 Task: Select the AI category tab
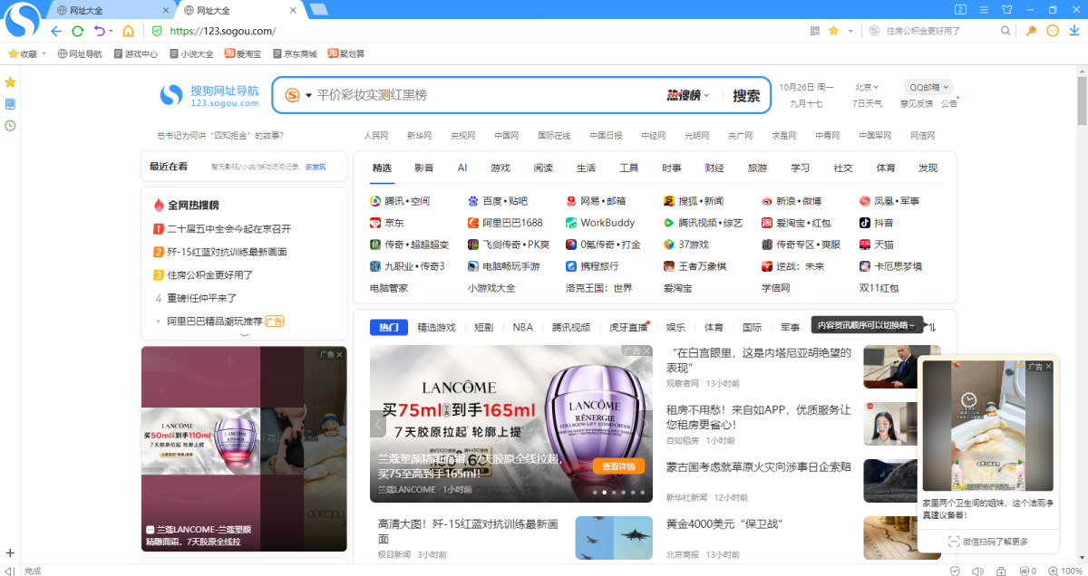[462, 168]
